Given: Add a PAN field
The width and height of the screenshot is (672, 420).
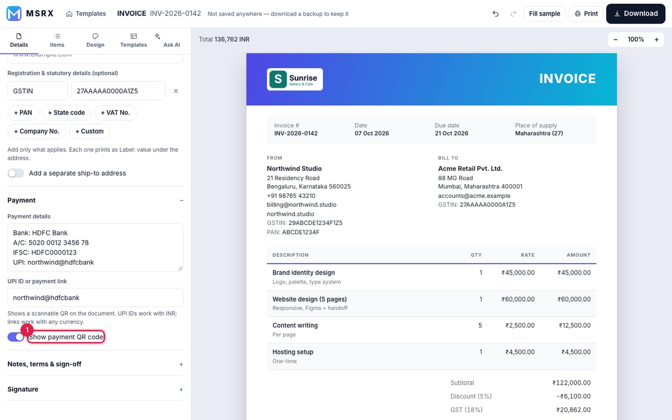Looking at the screenshot, I should coord(23,113).
